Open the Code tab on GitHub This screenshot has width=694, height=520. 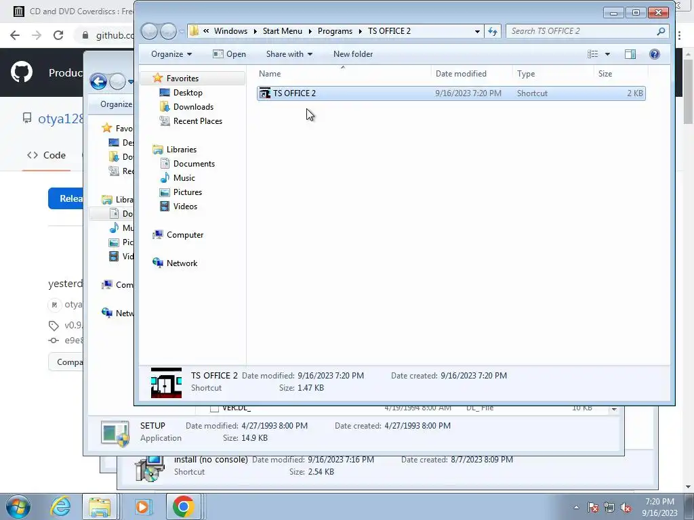click(x=47, y=155)
